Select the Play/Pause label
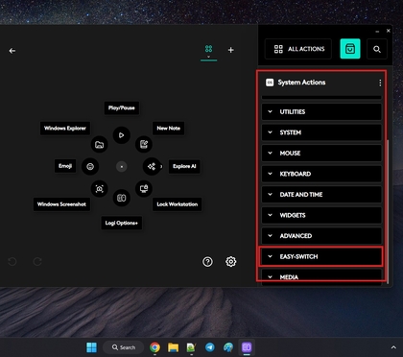Image resolution: width=403 pixels, height=357 pixels. (x=122, y=107)
